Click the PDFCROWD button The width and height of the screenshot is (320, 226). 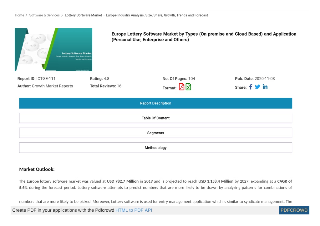[294, 210]
